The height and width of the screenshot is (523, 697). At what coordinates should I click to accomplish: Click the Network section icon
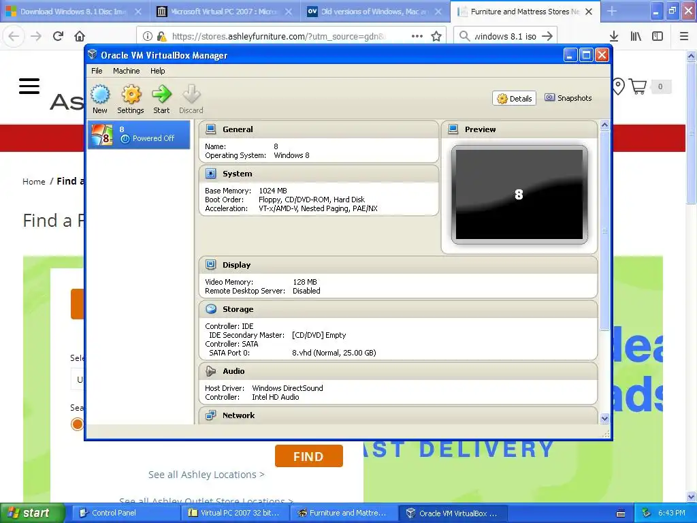(x=211, y=415)
